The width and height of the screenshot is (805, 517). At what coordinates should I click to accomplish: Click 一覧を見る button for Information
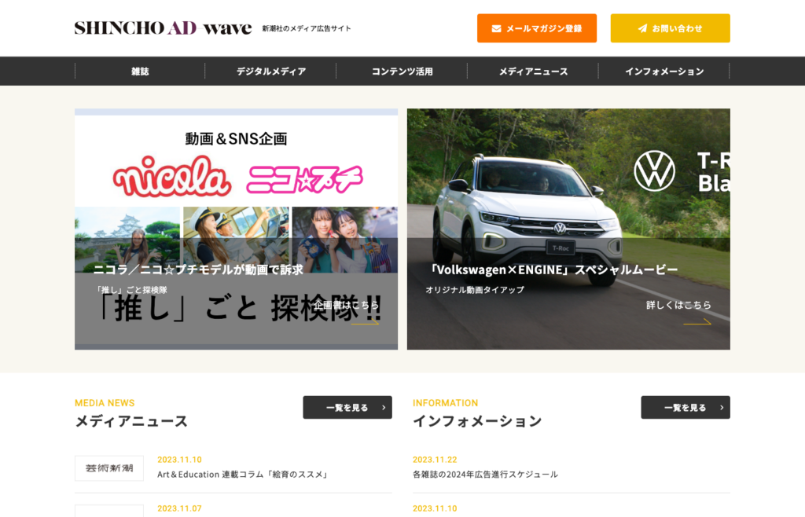(686, 407)
